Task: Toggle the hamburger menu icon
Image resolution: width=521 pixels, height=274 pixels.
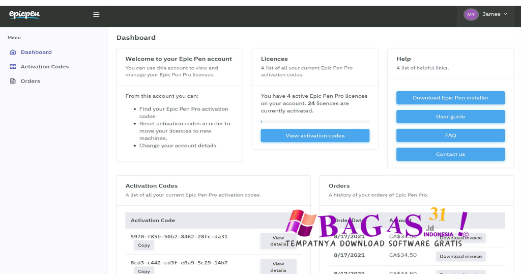Action: coord(96,15)
